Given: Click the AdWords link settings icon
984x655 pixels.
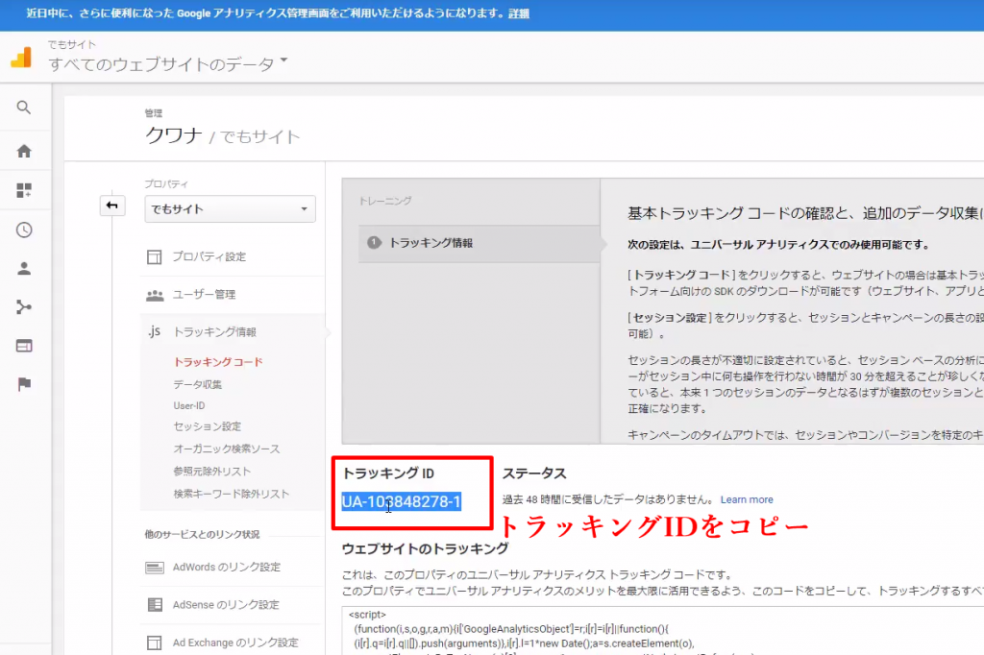Looking at the screenshot, I should click(x=155, y=568).
